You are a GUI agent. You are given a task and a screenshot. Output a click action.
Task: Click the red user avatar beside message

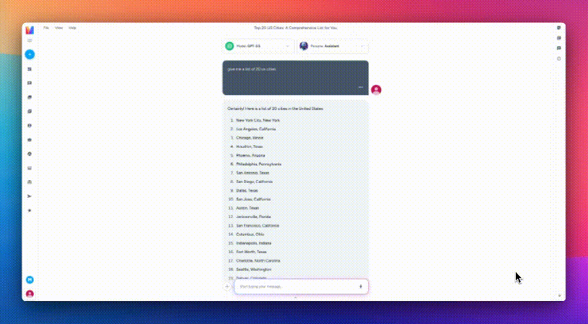(376, 90)
